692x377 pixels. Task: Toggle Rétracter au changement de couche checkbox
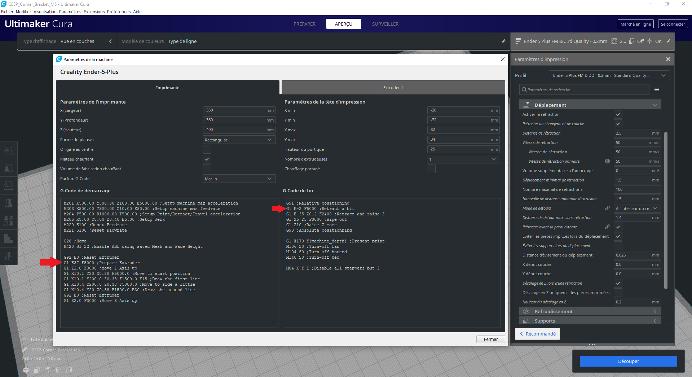click(618, 124)
